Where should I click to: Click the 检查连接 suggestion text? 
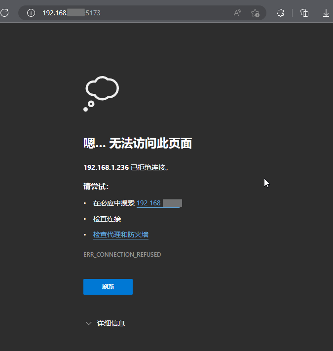point(107,219)
